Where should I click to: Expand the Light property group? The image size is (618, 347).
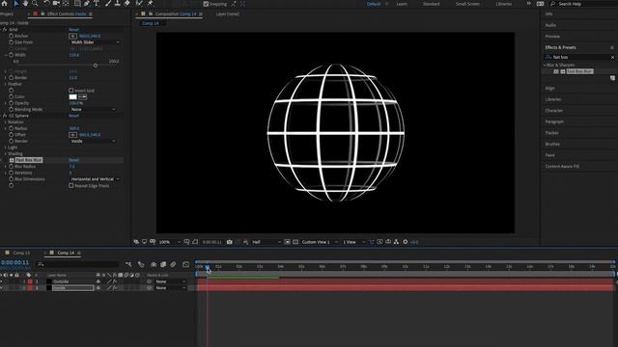pyautogui.click(x=6, y=147)
